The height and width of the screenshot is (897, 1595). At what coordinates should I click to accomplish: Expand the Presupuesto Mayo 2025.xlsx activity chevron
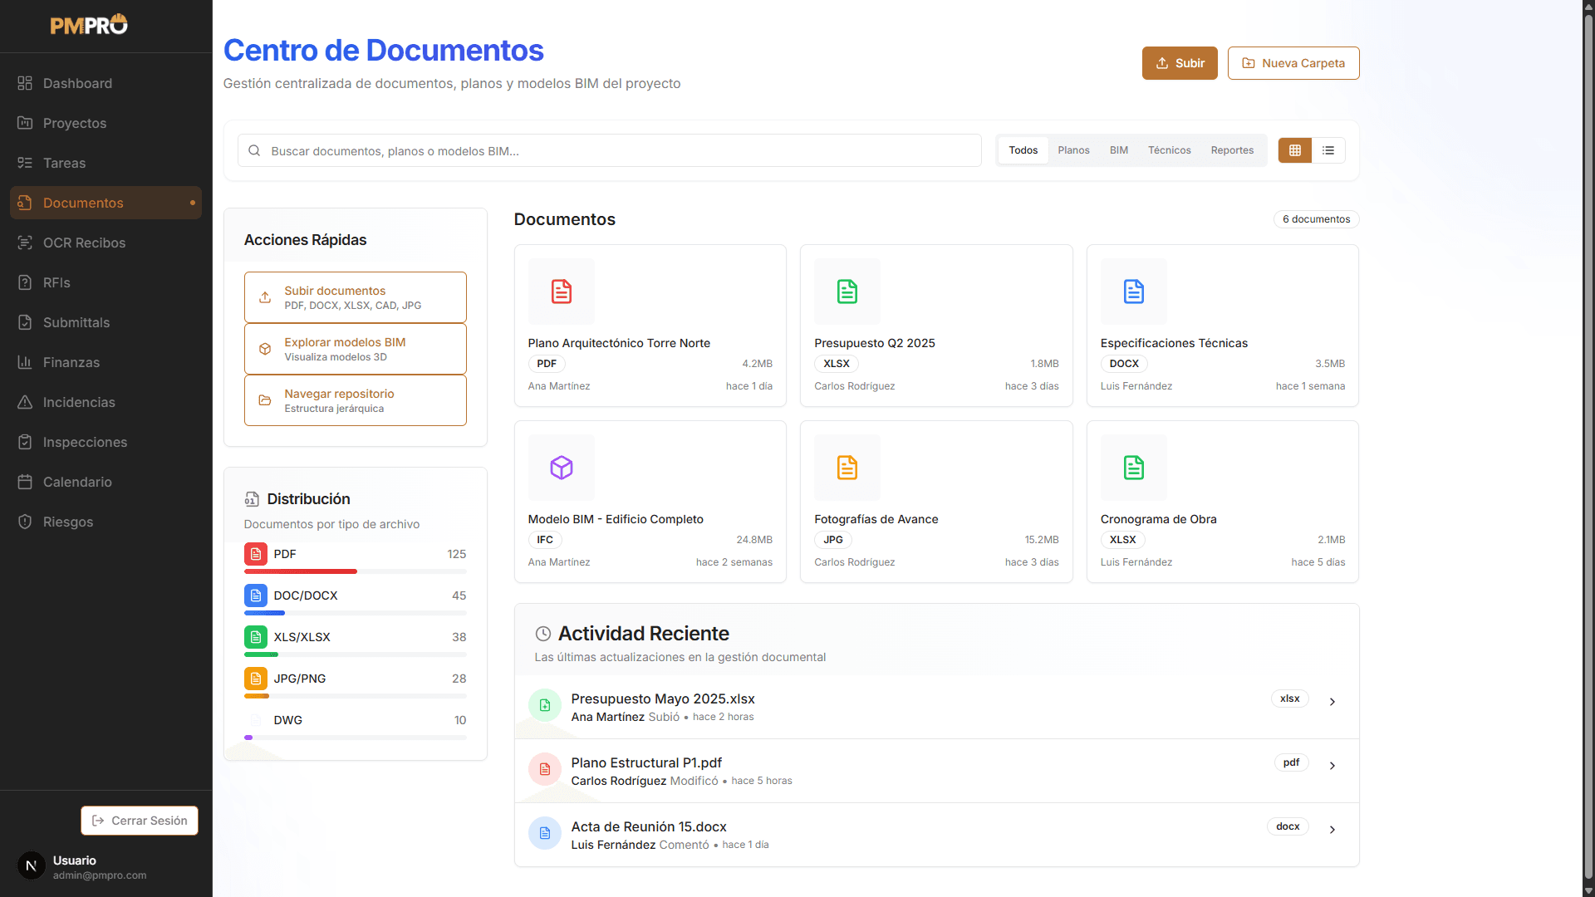(x=1332, y=702)
